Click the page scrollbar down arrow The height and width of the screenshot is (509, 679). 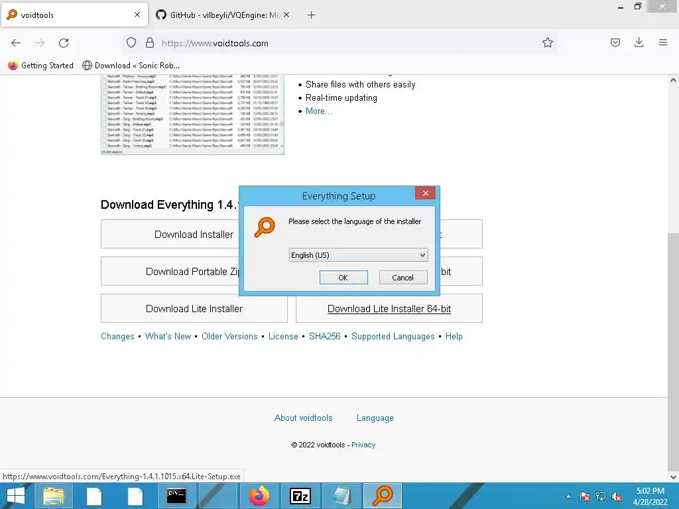click(673, 477)
